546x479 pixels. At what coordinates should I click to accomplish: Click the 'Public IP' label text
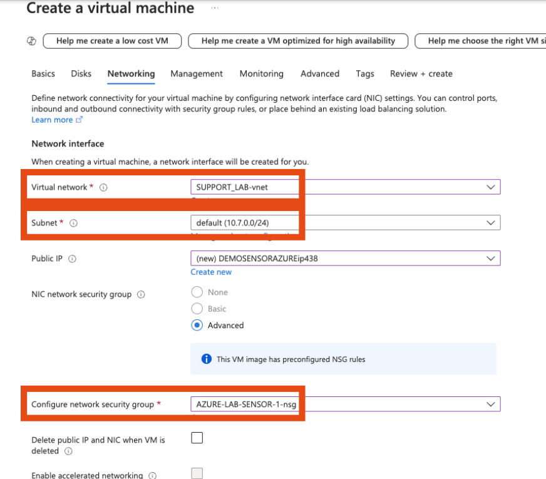(x=47, y=259)
